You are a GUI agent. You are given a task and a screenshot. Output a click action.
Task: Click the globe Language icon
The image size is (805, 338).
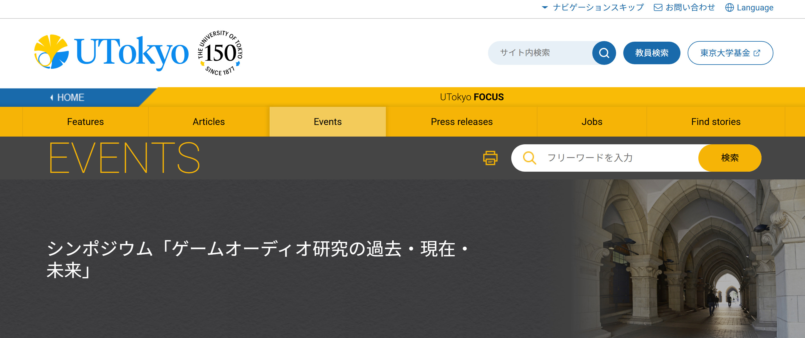(729, 7)
